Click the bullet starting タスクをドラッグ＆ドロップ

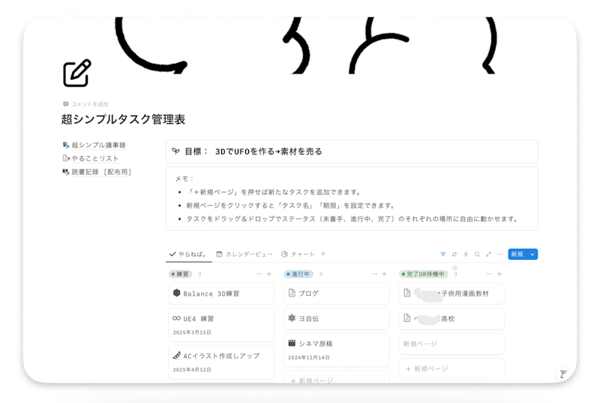[x=352, y=219]
